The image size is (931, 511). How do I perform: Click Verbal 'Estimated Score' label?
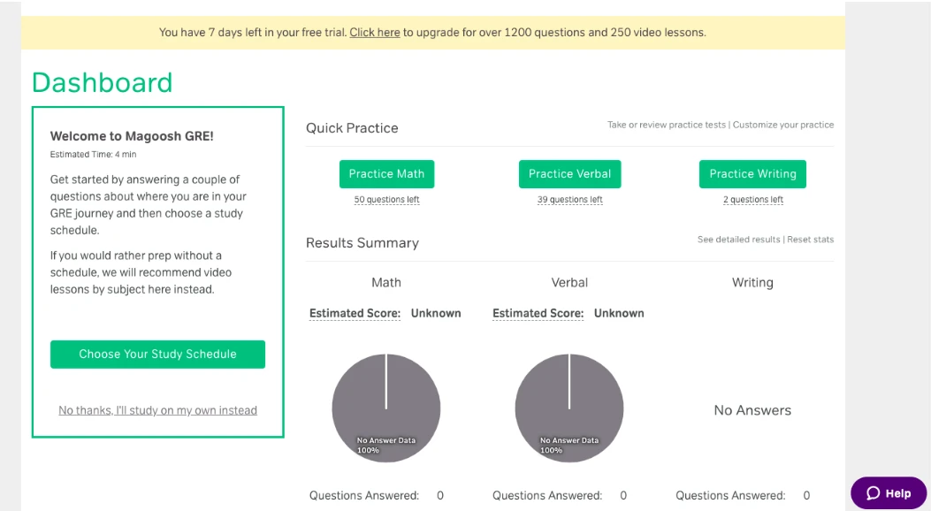coord(538,313)
